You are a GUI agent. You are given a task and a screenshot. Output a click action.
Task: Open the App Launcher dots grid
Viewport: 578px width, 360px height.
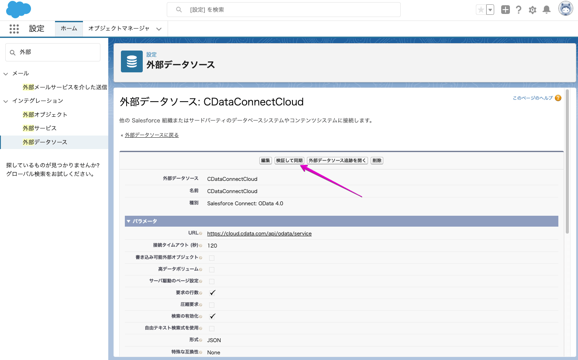(x=14, y=29)
